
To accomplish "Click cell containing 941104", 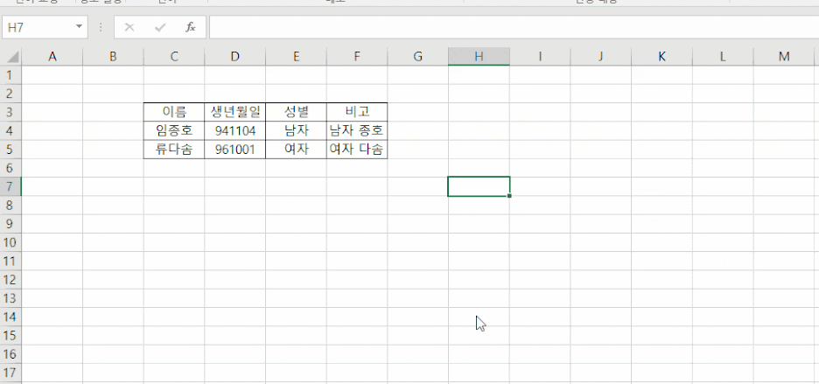I will tap(235, 130).
